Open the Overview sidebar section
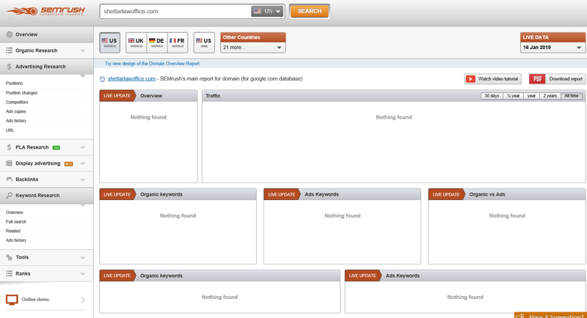 pos(46,34)
